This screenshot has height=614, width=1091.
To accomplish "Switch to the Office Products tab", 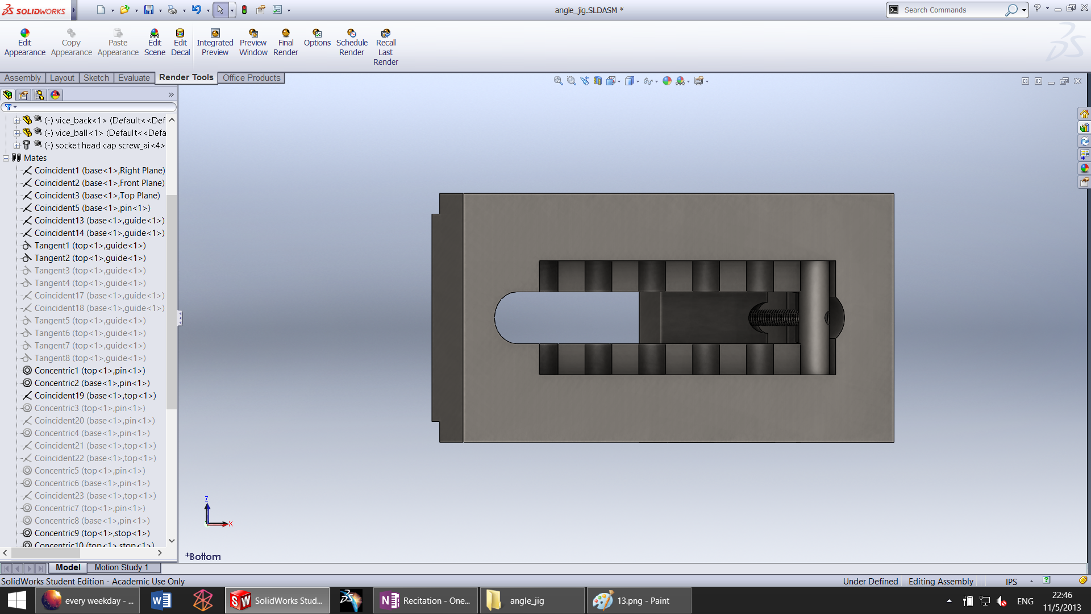I will tap(251, 78).
